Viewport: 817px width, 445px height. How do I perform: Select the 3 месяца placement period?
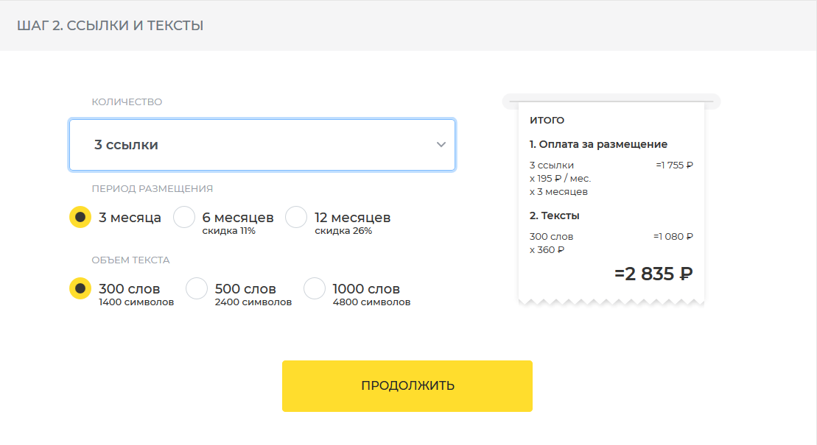click(x=80, y=218)
